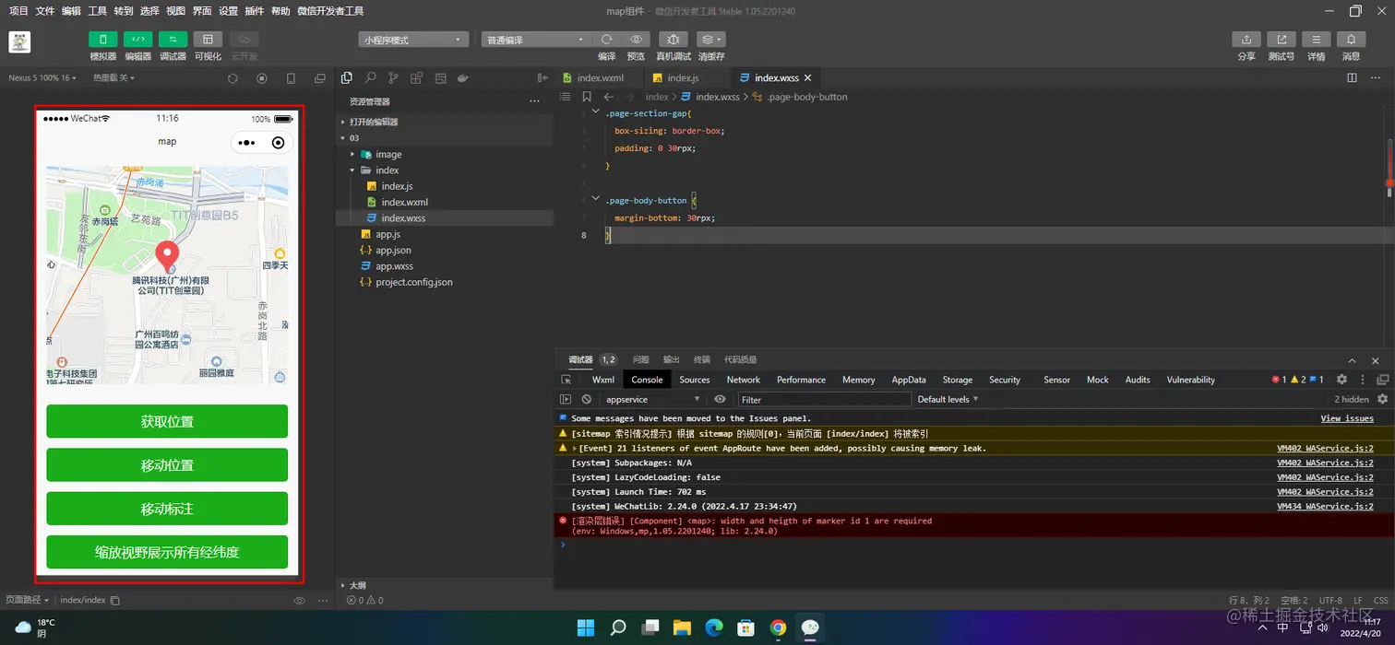Image resolution: width=1395 pixels, height=645 pixels.
Task: Clear the console with the ban icon
Action: (x=587, y=399)
